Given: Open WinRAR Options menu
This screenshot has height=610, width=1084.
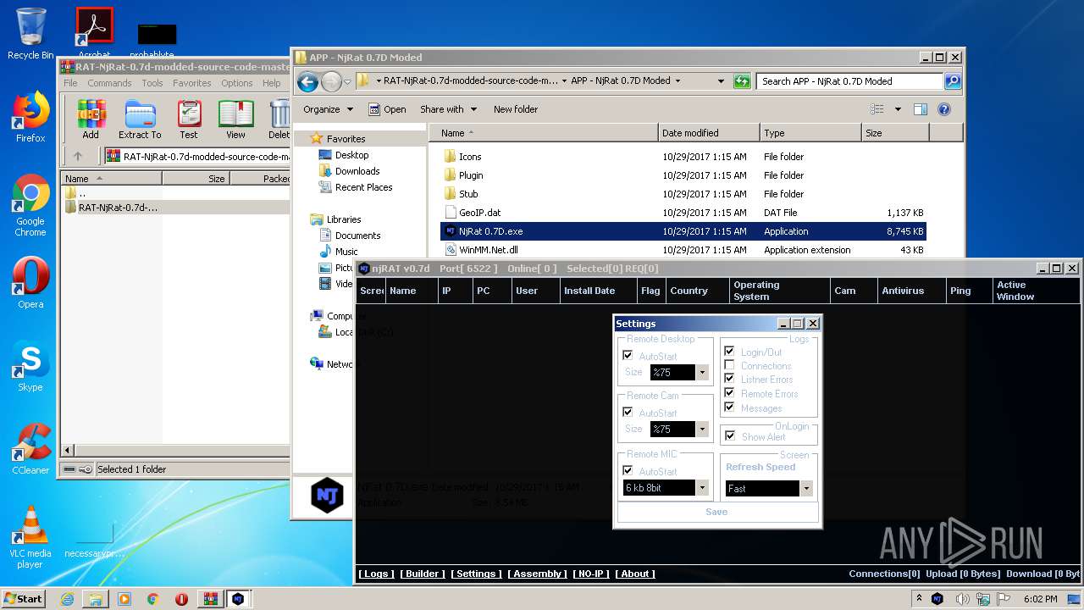Looking at the screenshot, I should (237, 83).
